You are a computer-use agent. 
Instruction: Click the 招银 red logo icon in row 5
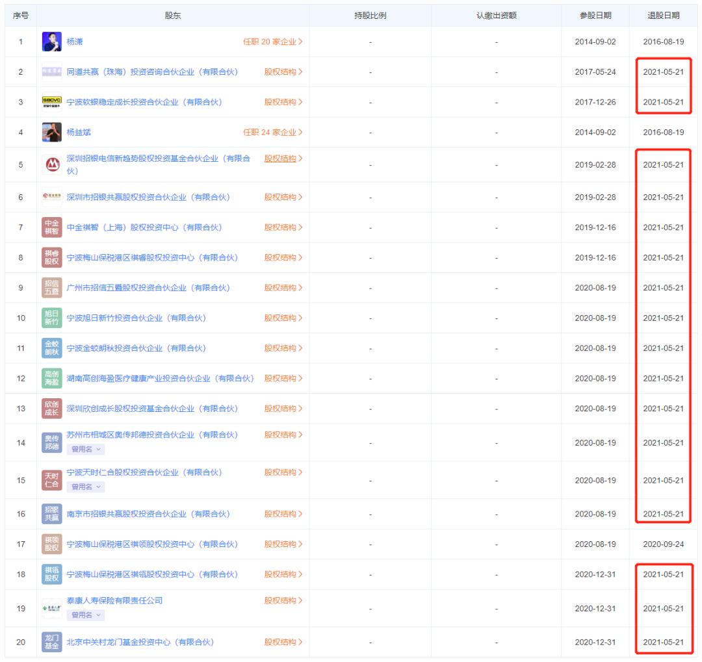(x=51, y=164)
